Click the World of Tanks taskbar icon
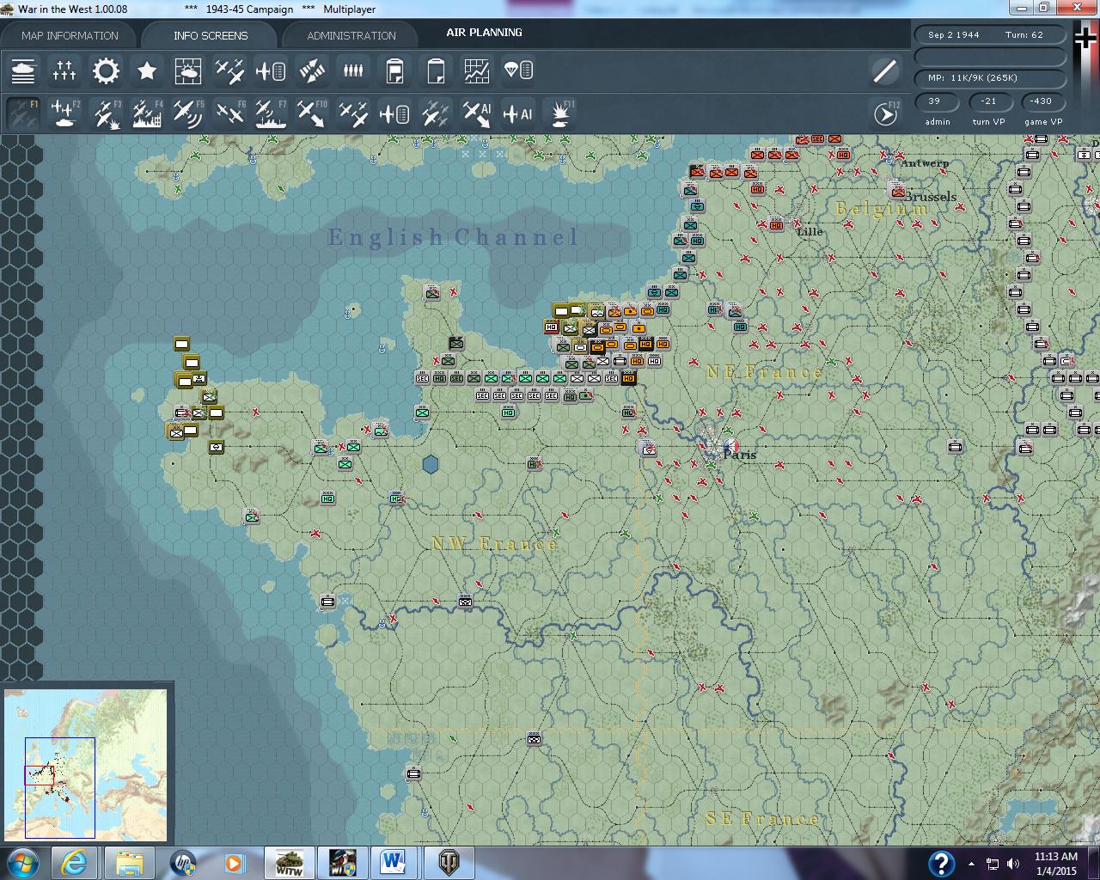1100x880 pixels. (449, 863)
